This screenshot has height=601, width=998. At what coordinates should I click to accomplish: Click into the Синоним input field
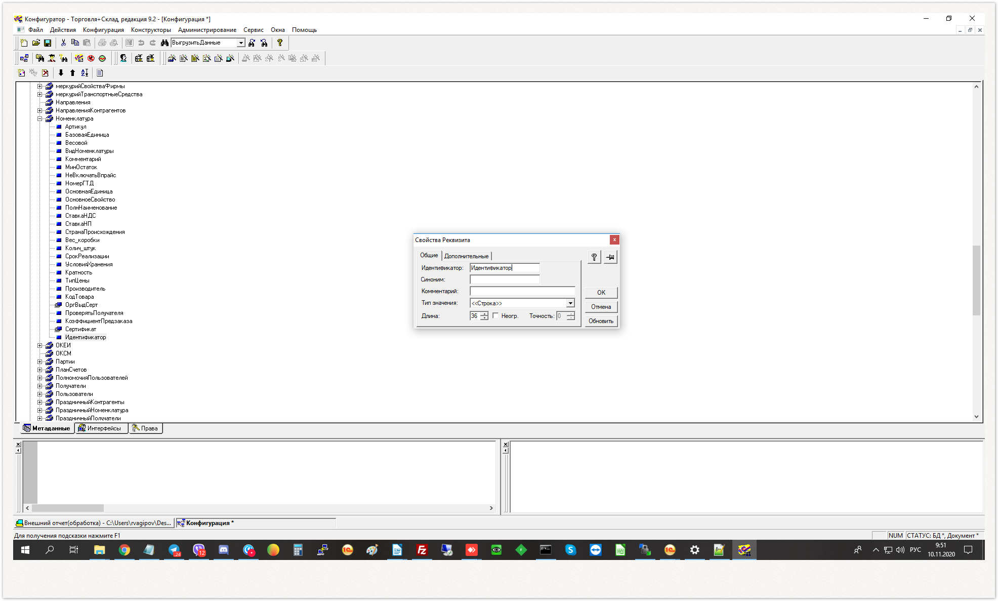[505, 279]
